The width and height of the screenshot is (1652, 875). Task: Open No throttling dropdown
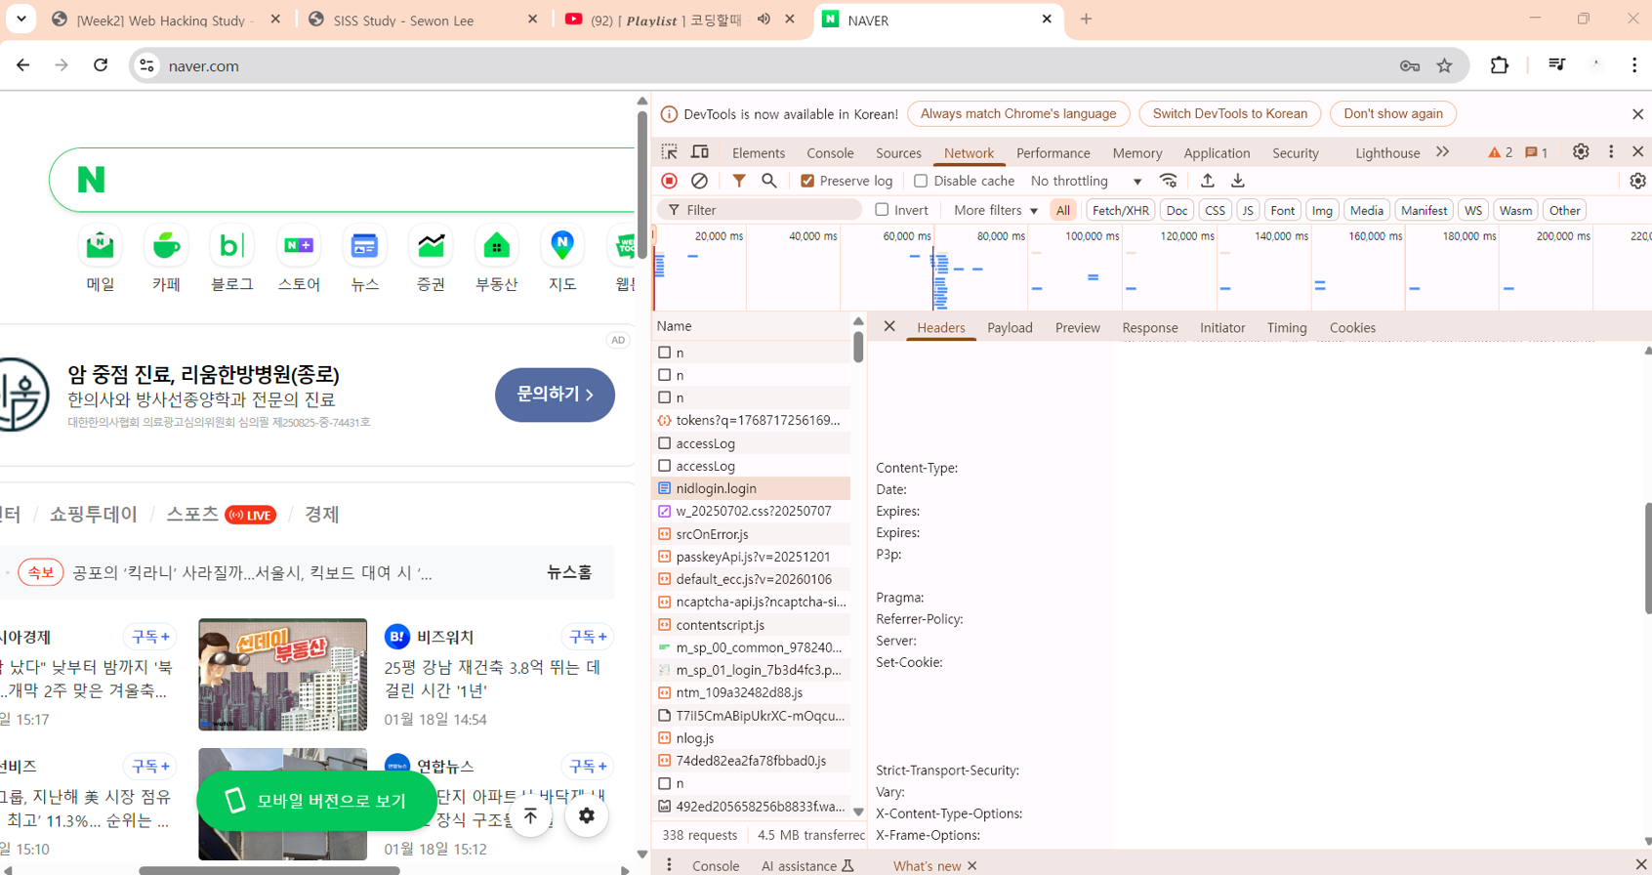click(1086, 181)
